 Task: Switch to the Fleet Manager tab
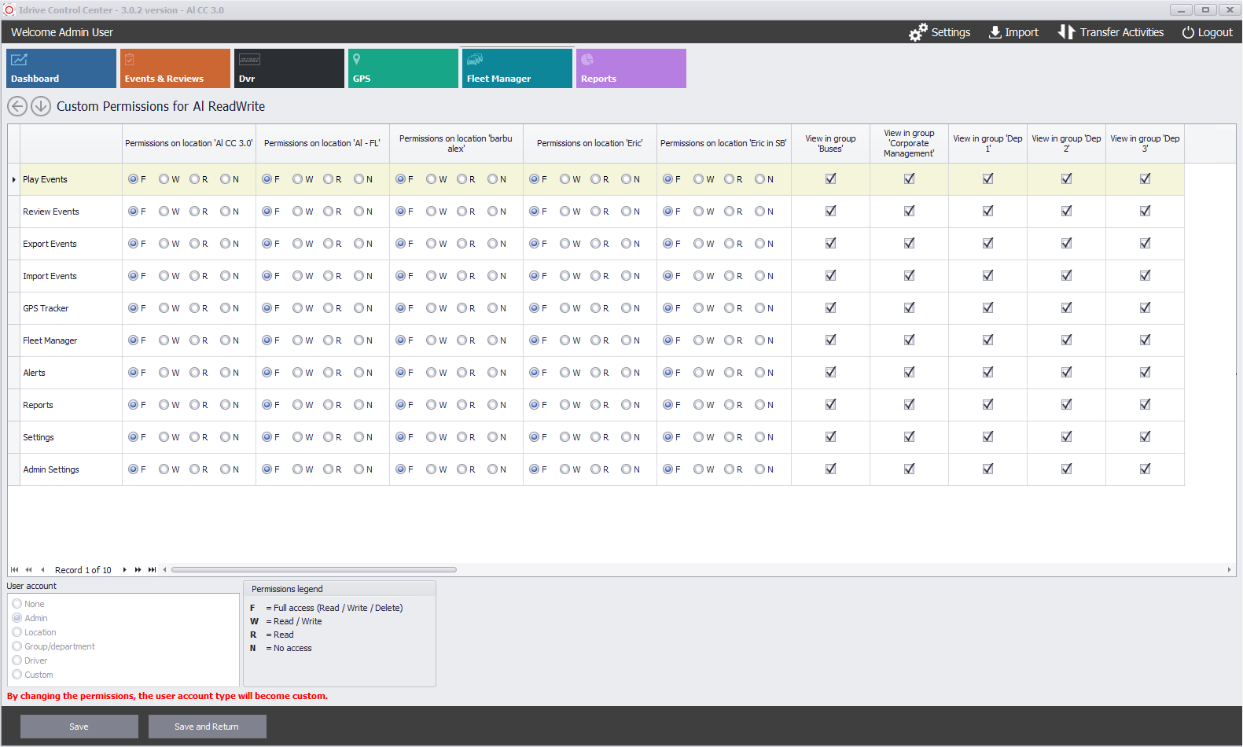(517, 68)
